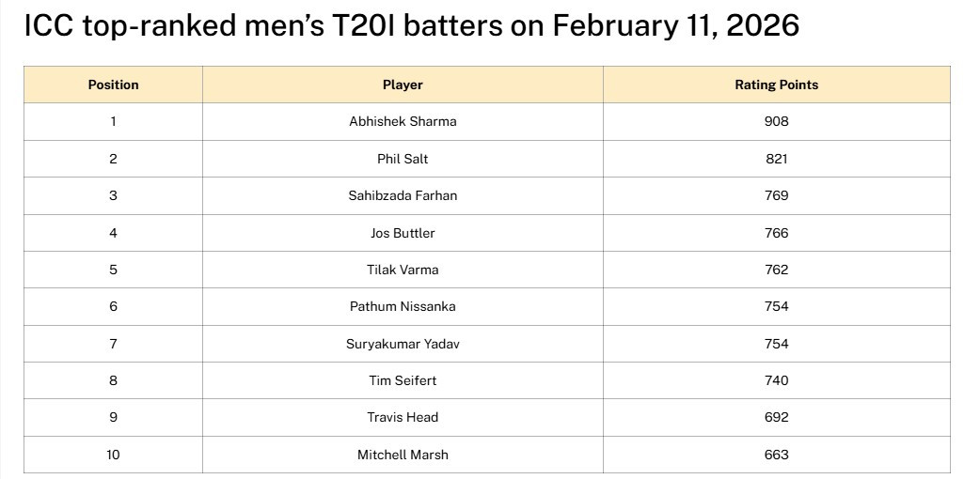Click the chart title heading text

(x=411, y=26)
